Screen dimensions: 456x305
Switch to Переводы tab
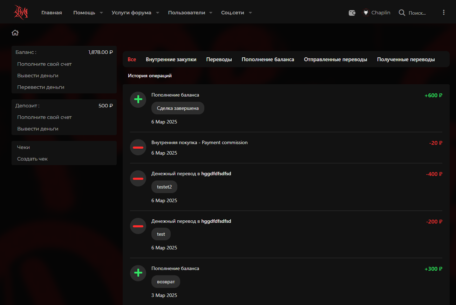pos(219,59)
